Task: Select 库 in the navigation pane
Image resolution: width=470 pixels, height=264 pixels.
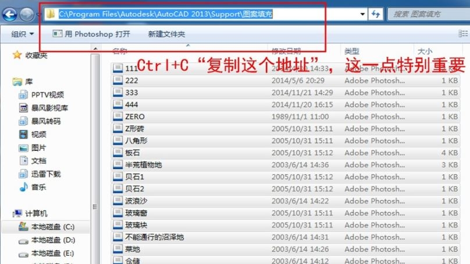Action: 23,82
